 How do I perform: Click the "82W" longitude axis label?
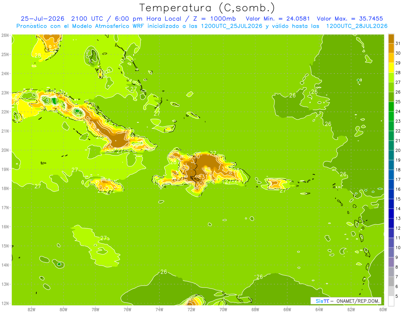(x=31, y=309)
